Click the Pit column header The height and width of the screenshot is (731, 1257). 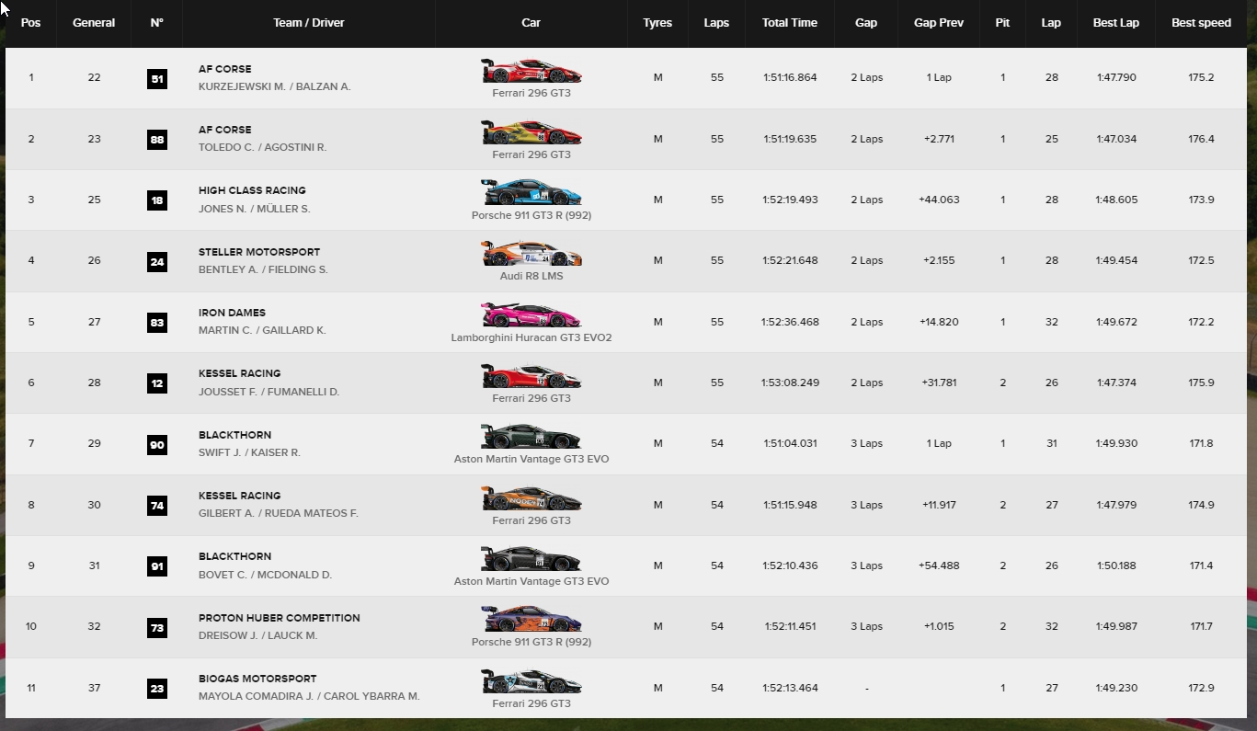click(1002, 23)
